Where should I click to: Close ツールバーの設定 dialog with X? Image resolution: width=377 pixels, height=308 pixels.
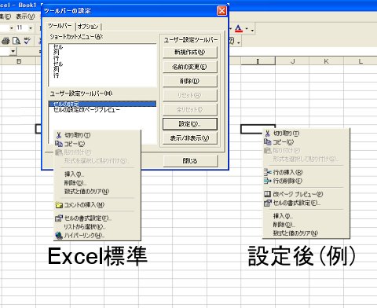pos(221,11)
